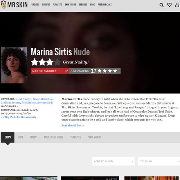Expand the Titles: All dropdown
Screen dimensions: 180x180
point(159,161)
